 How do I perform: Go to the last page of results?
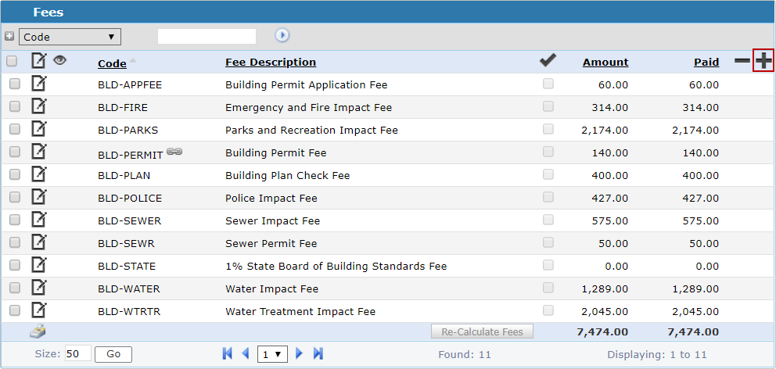tap(318, 354)
